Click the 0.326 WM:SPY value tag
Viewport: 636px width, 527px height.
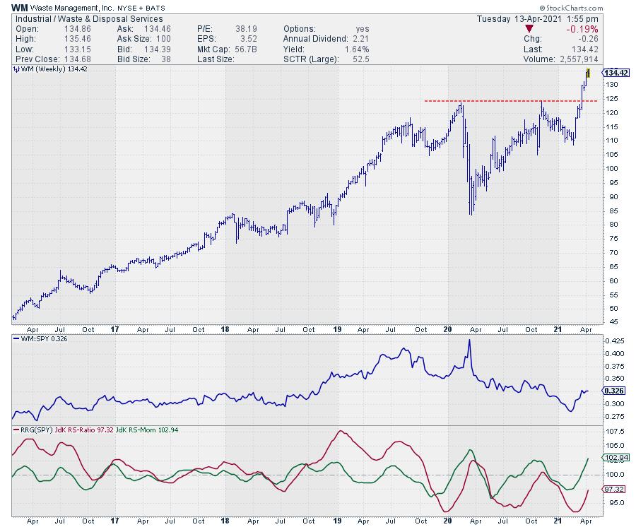point(613,390)
